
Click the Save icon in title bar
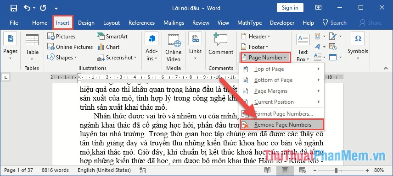[13, 8]
